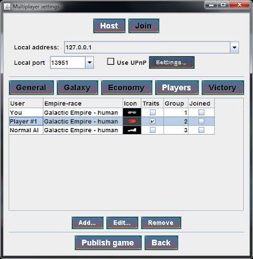Toggle Traits checkbox in the You row
253x259 pixels.
tap(152, 113)
